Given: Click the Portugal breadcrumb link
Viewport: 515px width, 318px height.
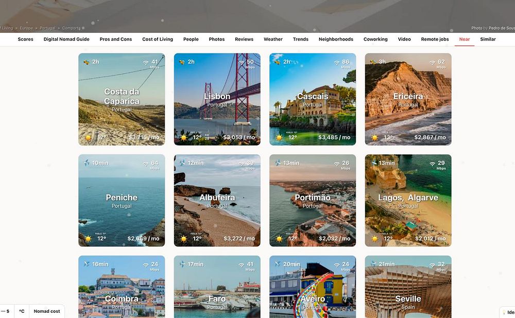Looking at the screenshot, I should tap(47, 28).
